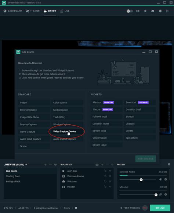Toggle lock on Alert Box source
174x213 pixels.
(105, 171)
